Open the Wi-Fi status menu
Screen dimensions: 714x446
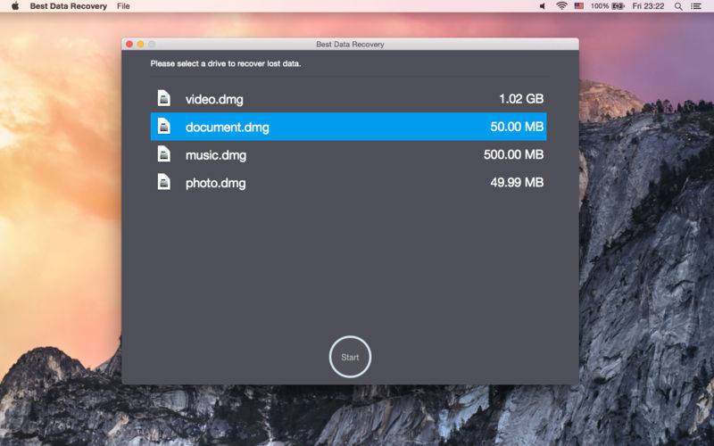tap(561, 6)
